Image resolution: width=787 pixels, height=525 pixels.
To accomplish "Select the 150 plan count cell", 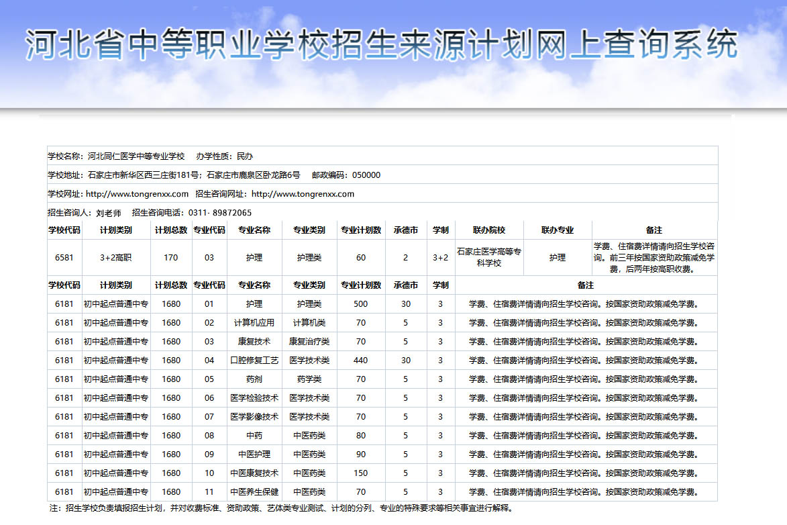I will click(361, 473).
